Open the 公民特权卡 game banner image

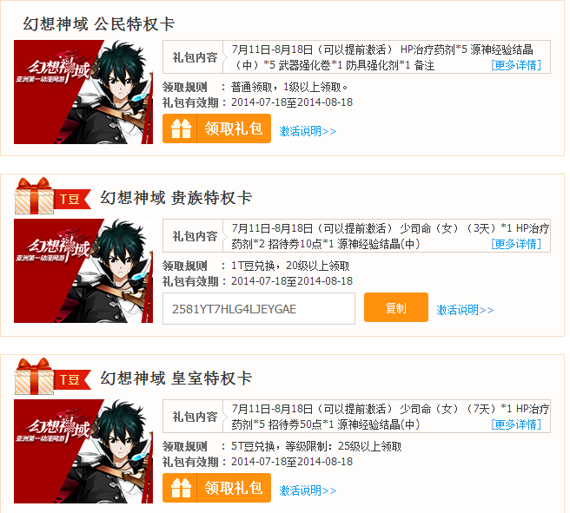[83, 92]
